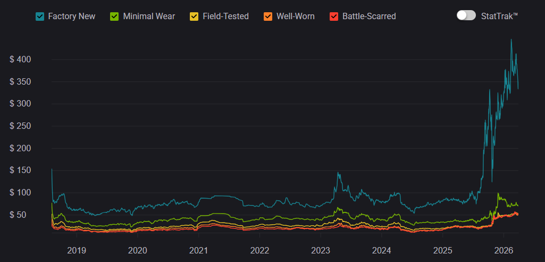545x262 pixels.
Task: Select the Field-Tested legend label
Action: pos(225,16)
